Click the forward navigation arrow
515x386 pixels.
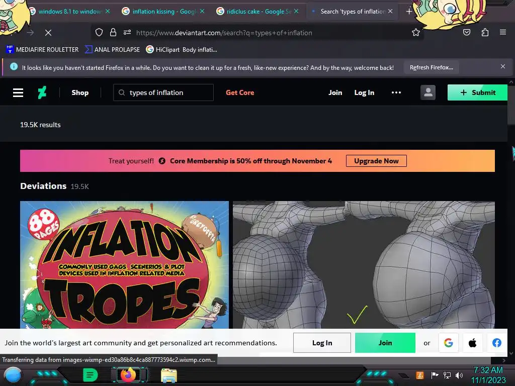pyautogui.click(x=30, y=33)
